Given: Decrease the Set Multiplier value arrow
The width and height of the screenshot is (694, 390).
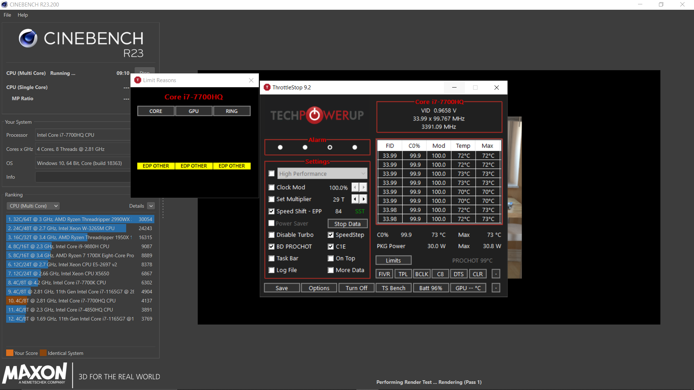Looking at the screenshot, I should click(355, 199).
